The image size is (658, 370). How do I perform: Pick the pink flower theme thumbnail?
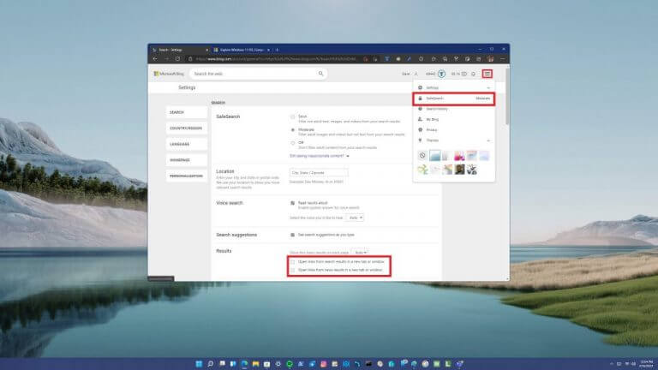click(x=459, y=156)
